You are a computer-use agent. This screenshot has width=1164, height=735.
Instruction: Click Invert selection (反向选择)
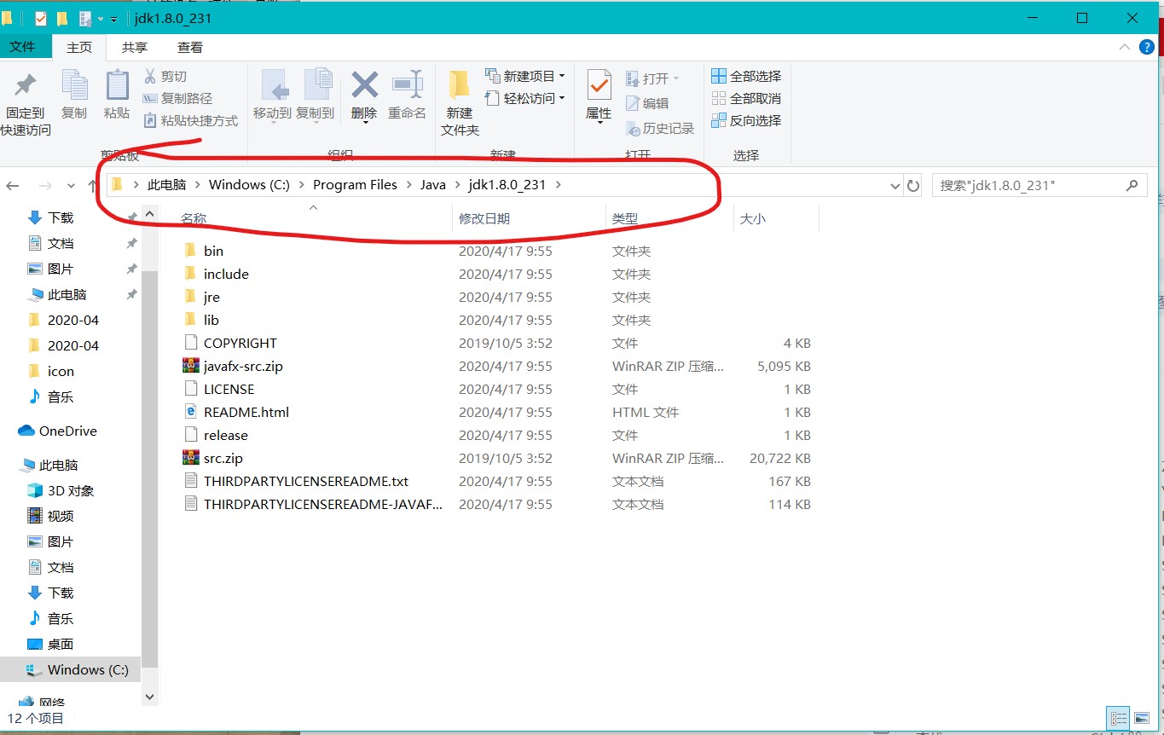(x=746, y=121)
